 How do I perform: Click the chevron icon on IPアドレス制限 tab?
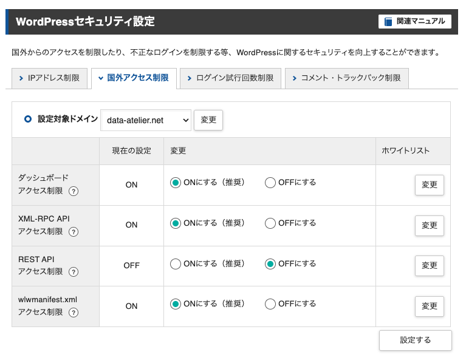[x=21, y=78]
